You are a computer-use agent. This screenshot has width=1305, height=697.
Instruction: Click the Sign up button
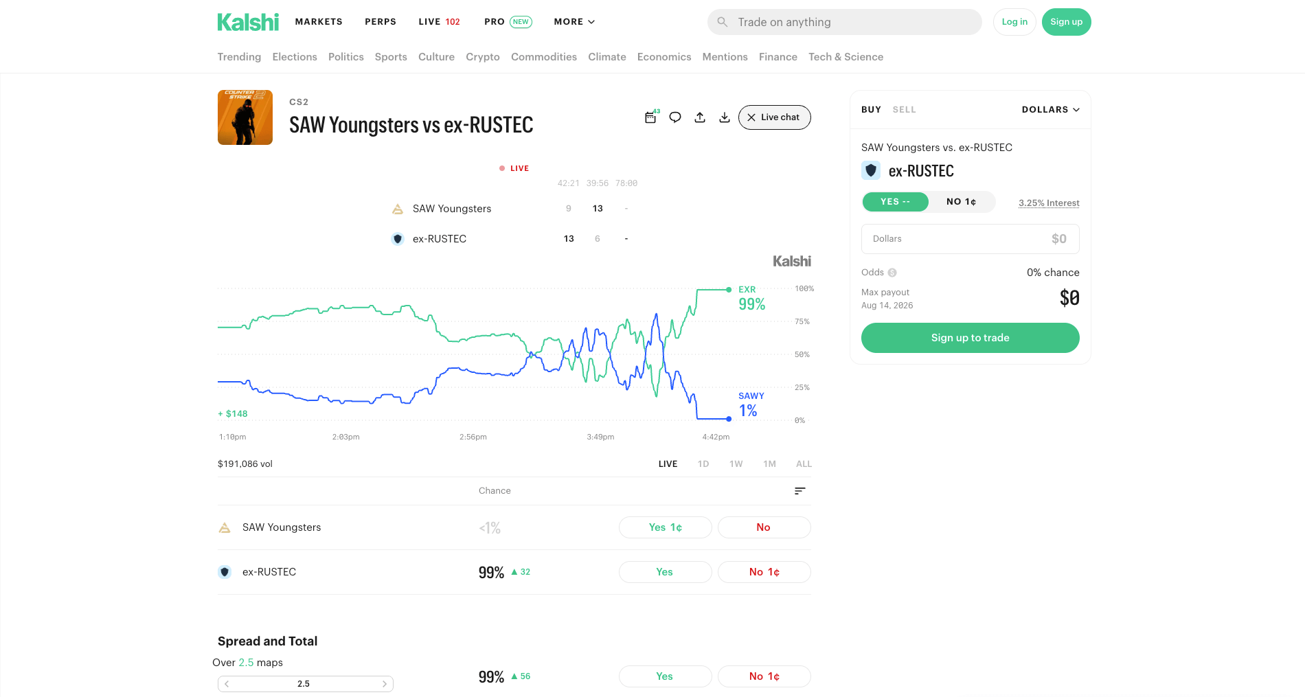(x=1066, y=22)
